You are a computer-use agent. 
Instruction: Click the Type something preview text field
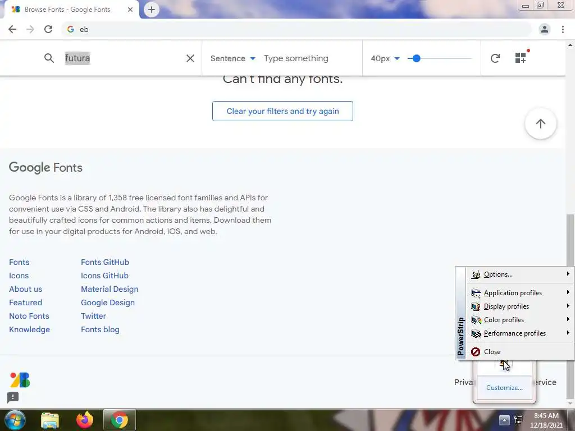coord(310,58)
